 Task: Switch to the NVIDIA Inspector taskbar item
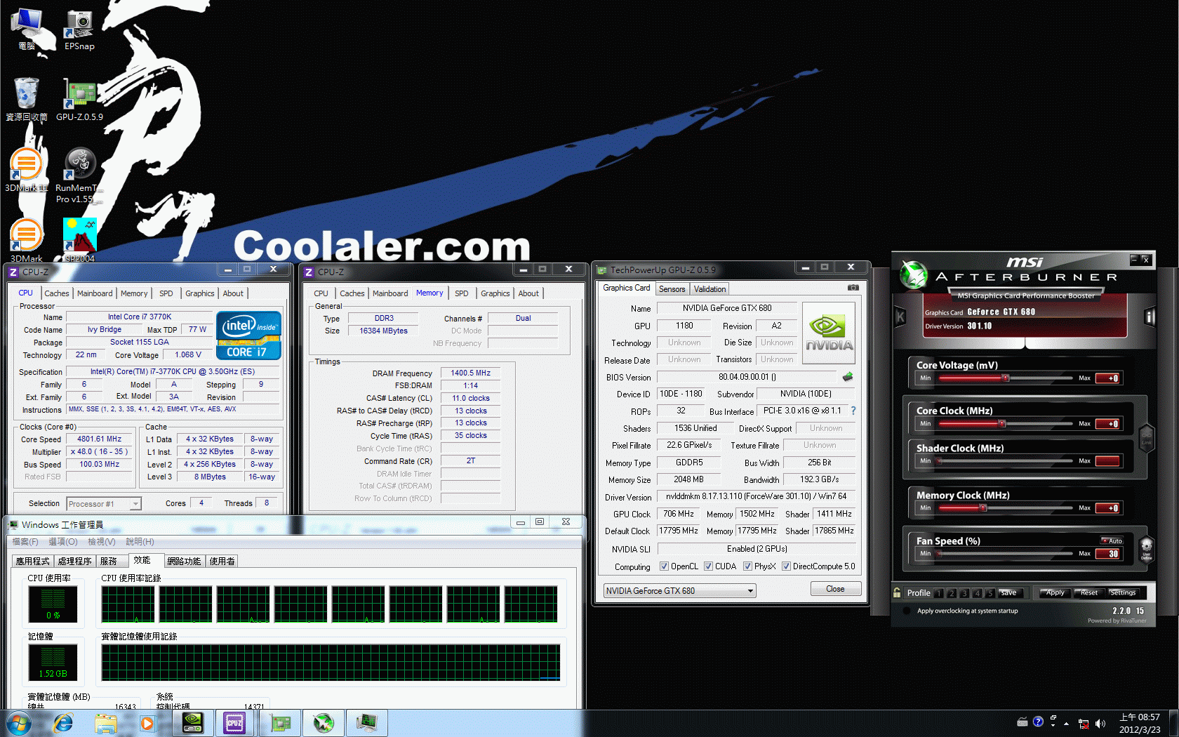(x=192, y=723)
